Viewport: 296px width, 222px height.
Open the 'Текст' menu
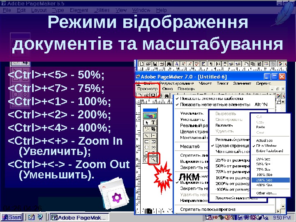(x=222, y=83)
